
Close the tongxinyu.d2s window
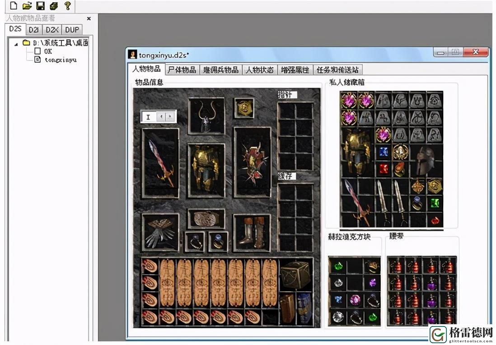click(x=475, y=52)
